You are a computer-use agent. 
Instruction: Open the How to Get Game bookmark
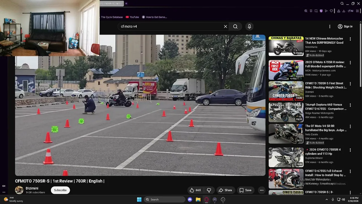154,17
